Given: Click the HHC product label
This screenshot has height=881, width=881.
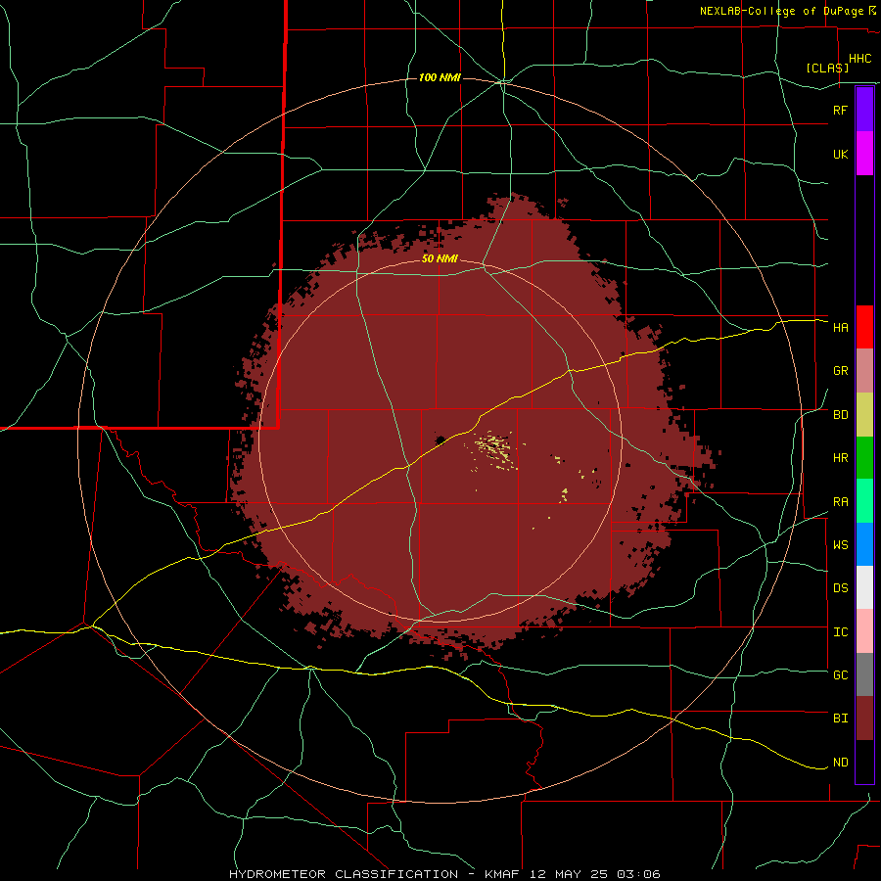Looking at the screenshot, I should tap(859, 59).
